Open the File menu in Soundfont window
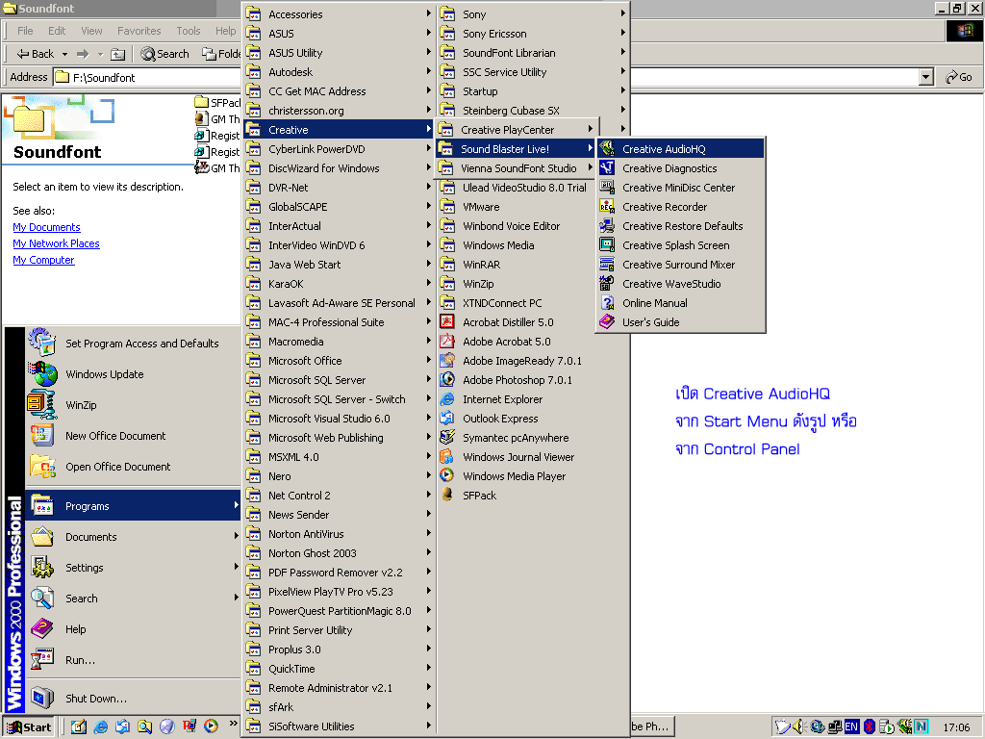Screen dimensions: 985x739 click(x=25, y=31)
